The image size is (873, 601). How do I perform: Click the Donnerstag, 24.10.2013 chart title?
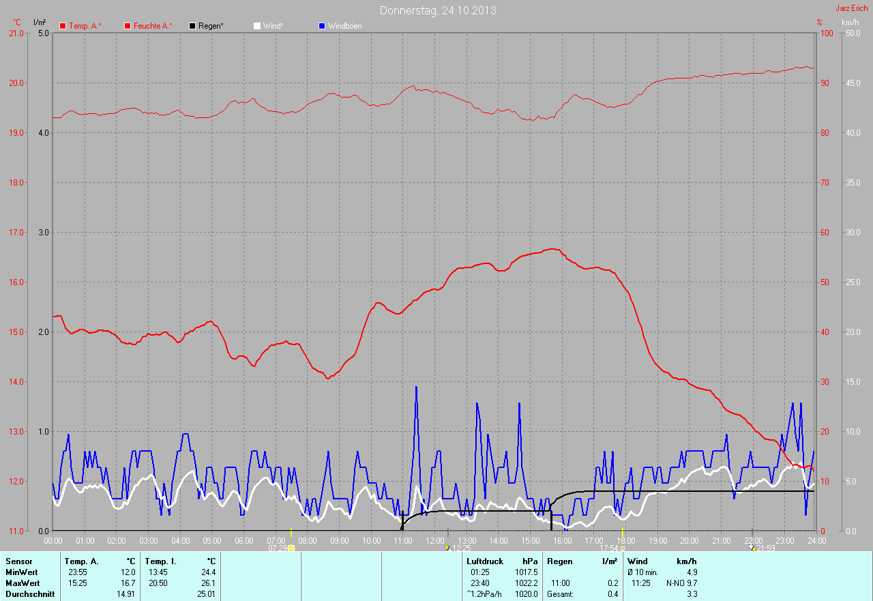438,10
